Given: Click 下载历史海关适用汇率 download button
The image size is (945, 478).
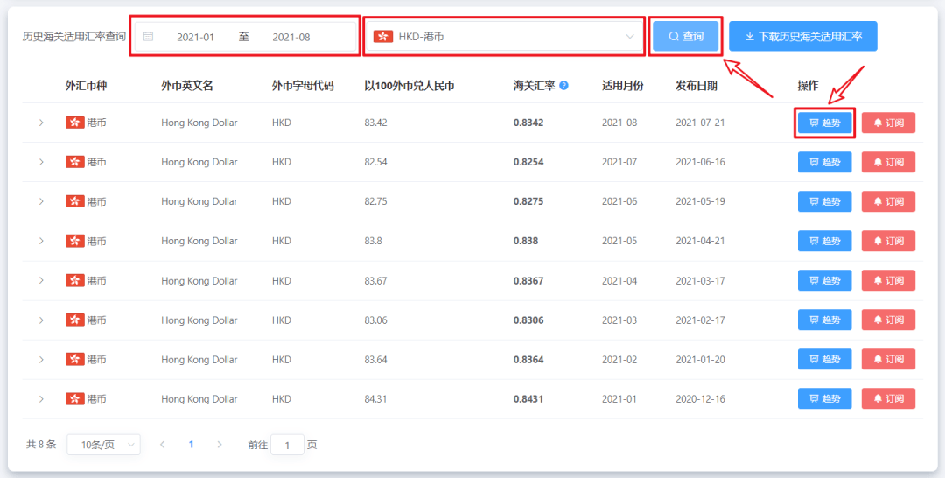Looking at the screenshot, I should (802, 36).
